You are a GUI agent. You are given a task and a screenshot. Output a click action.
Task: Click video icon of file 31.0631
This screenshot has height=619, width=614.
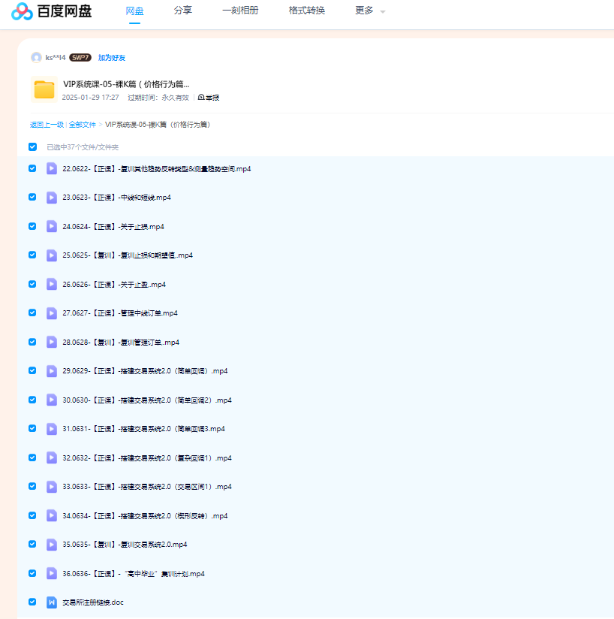(x=52, y=429)
